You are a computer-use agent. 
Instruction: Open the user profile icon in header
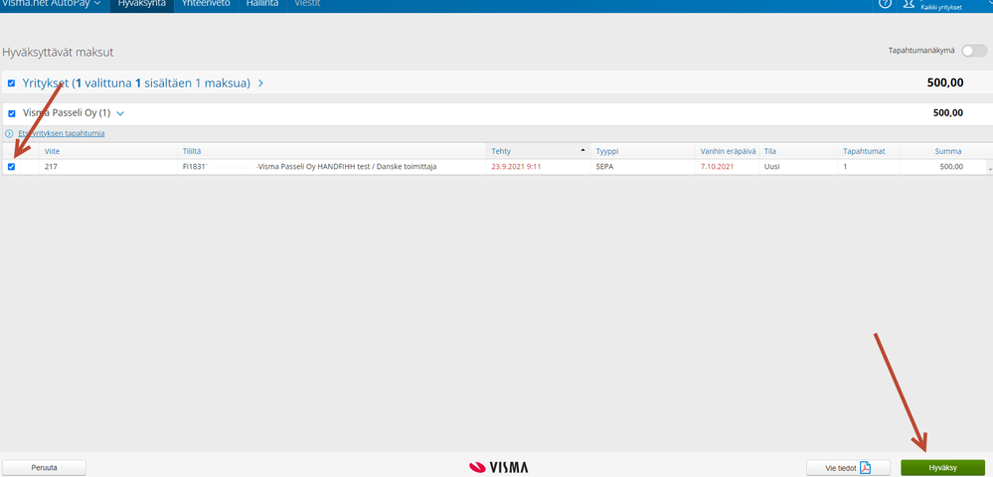coord(909,4)
